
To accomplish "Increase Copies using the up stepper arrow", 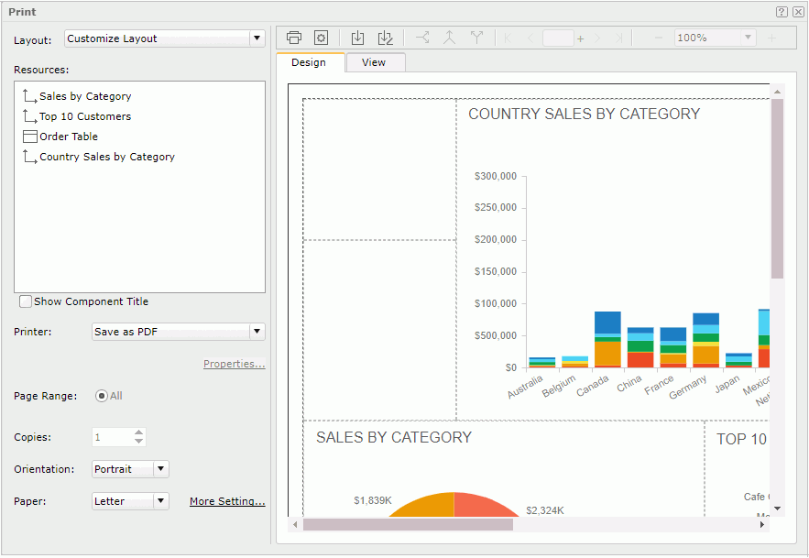I will click(137, 432).
